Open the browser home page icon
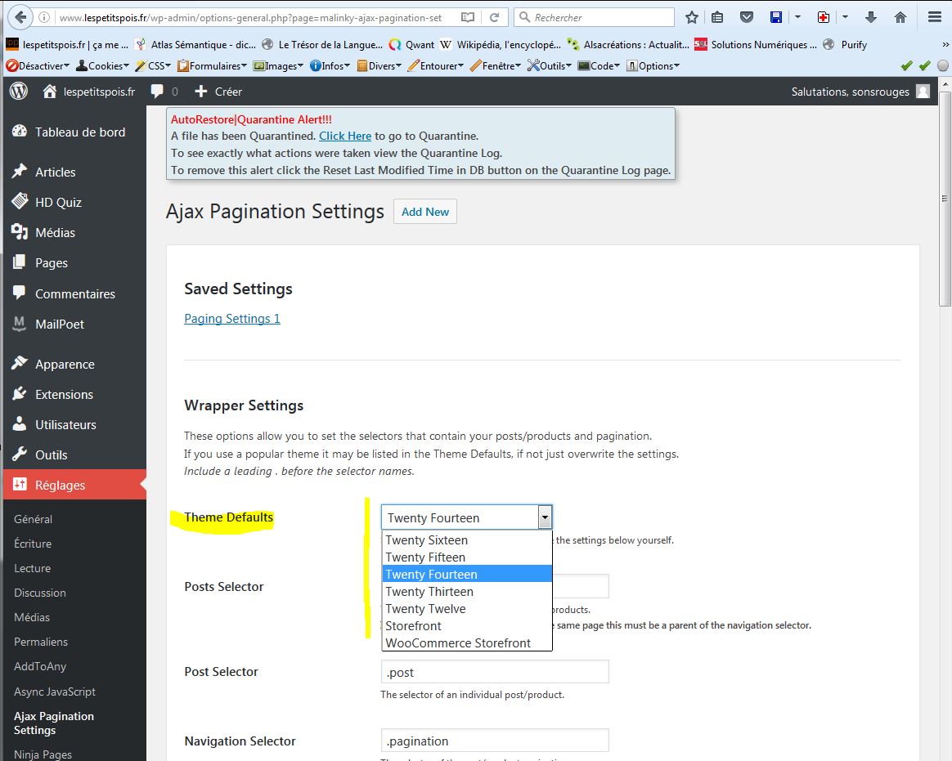The width and height of the screenshot is (952, 761). pyautogui.click(x=900, y=17)
